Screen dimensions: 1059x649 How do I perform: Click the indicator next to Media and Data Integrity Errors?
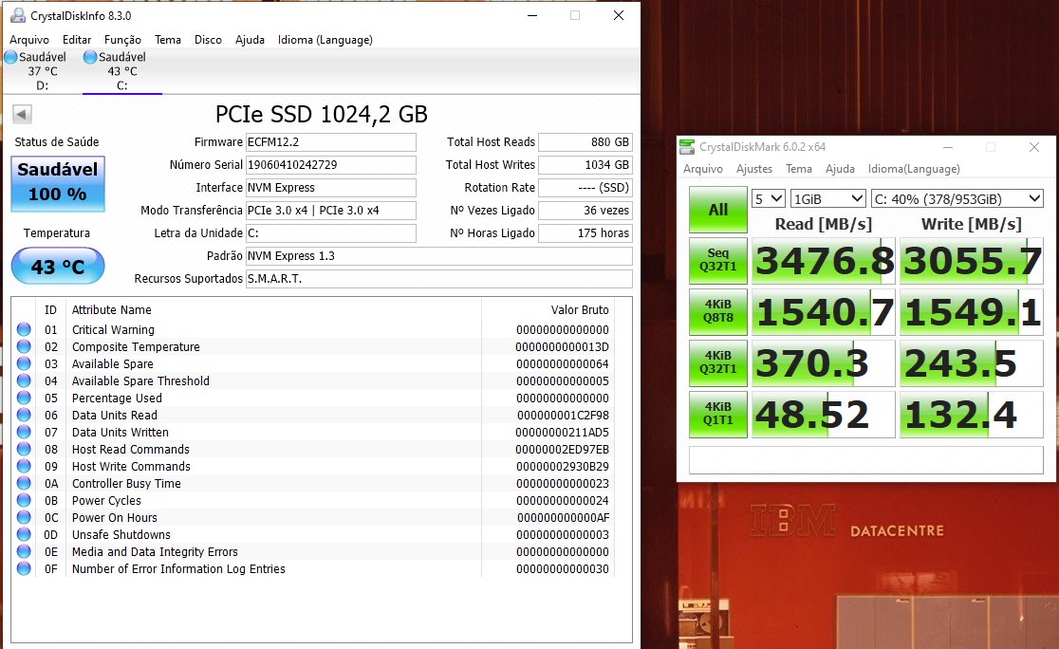pyautogui.click(x=24, y=551)
